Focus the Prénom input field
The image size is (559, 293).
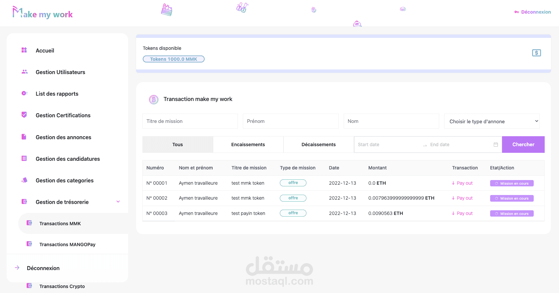(x=291, y=121)
